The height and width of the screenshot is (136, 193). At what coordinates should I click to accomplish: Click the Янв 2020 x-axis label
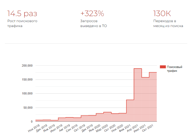coord(95,128)
